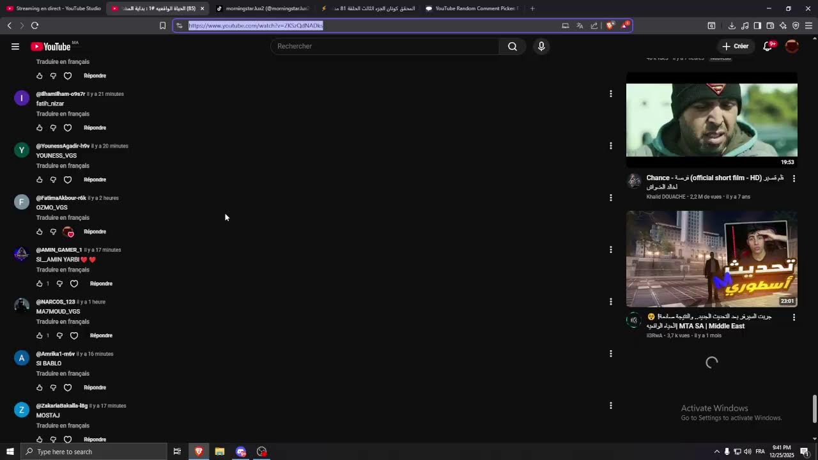This screenshot has width=818, height=460.
Task: Open options menu for fatih_nizar comment
Action: [610, 94]
